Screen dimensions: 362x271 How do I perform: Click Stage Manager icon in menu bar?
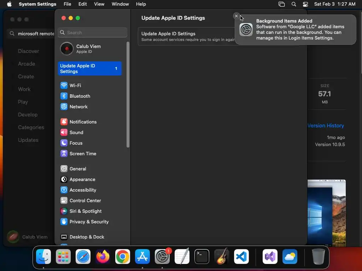[x=281, y=4]
